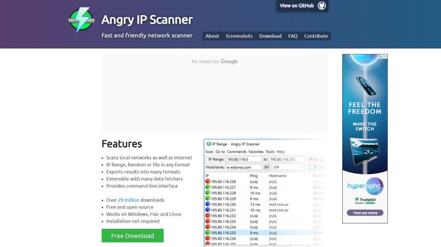Follow the 29 million downloads link
Screen dimensions: 441x247
point(129,200)
